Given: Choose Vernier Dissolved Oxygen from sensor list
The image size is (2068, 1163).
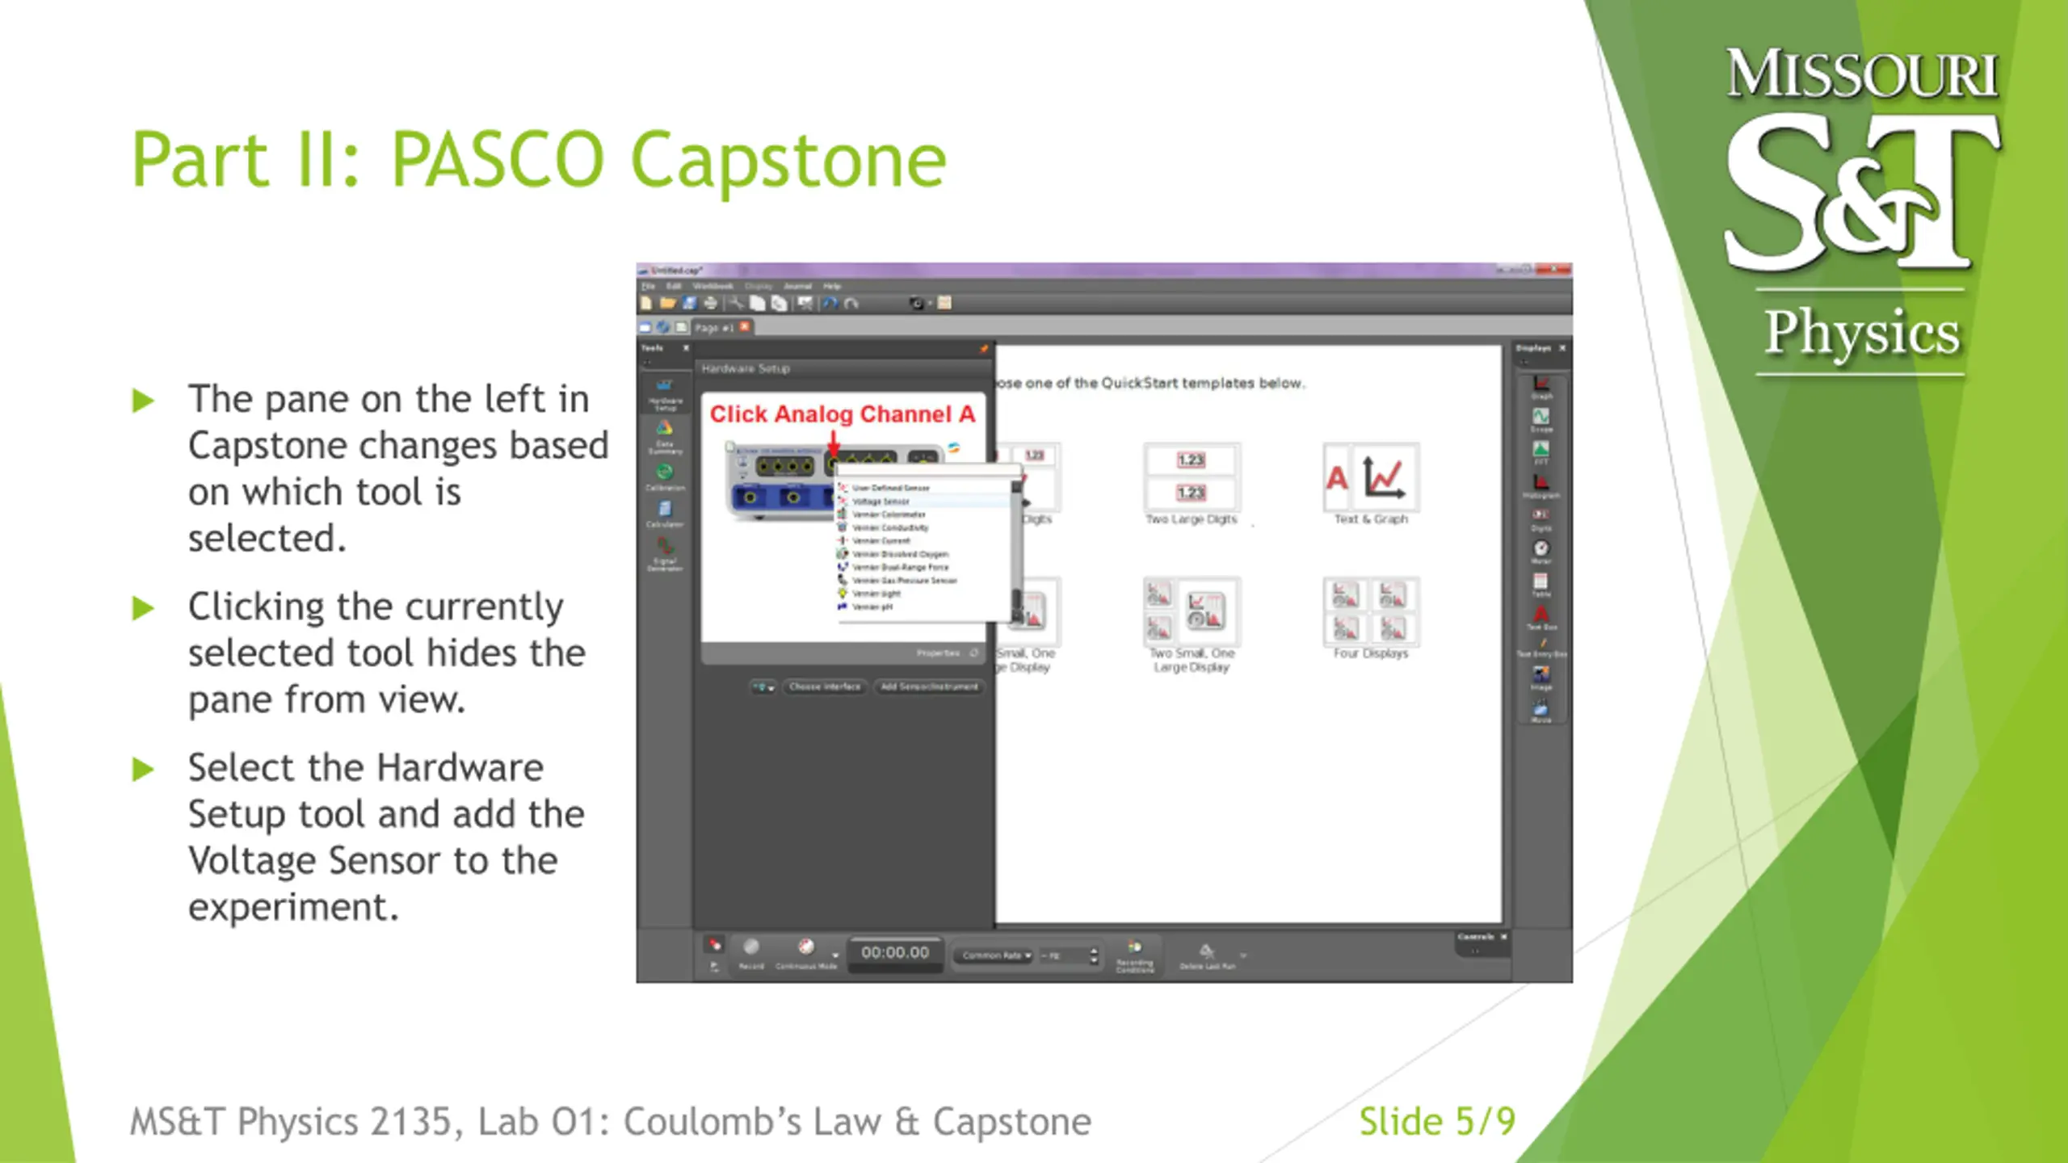Looking at the screenshot, I should pyautogui.click(x=924, y=554).
